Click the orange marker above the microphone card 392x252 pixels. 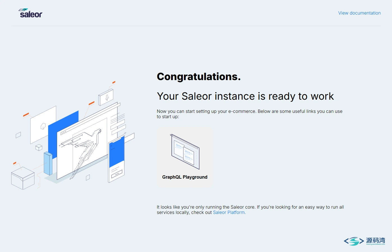[114, 82]
